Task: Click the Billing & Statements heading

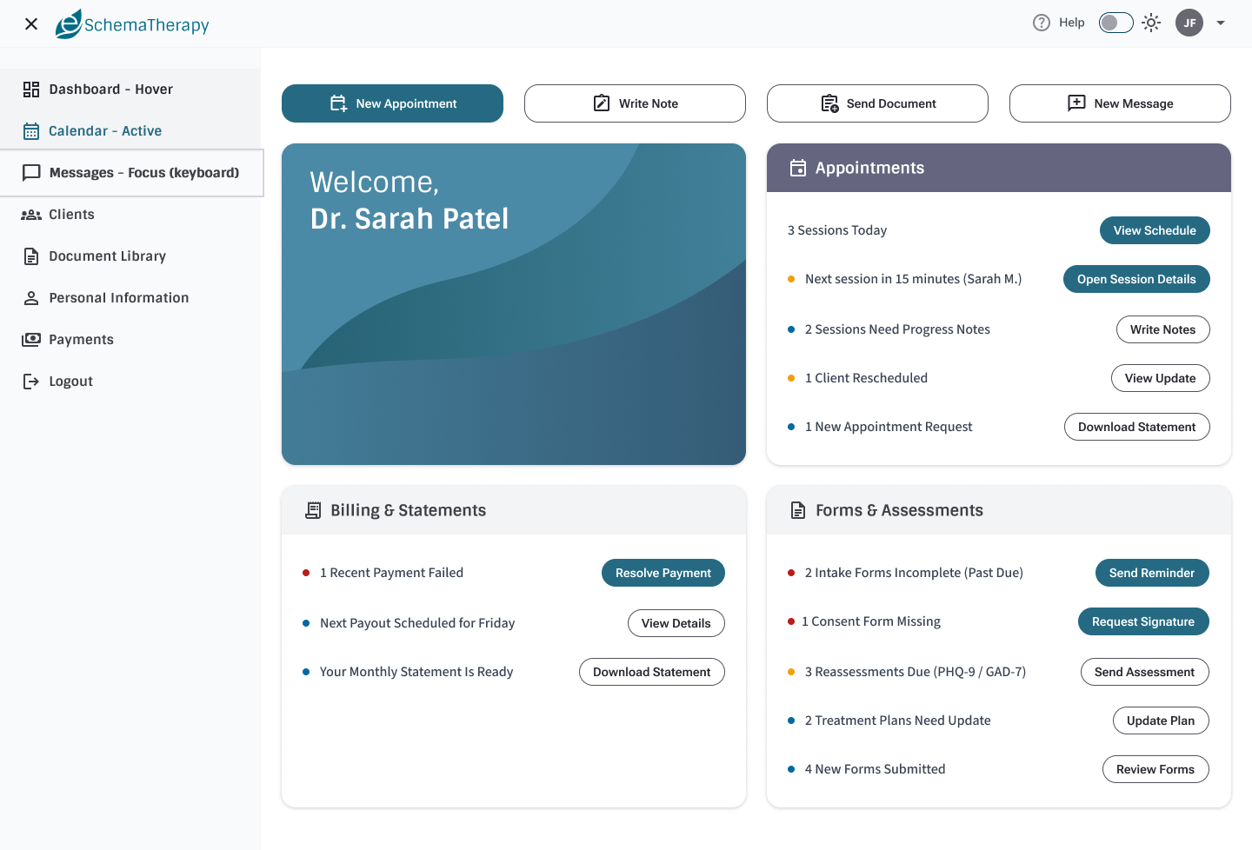Action: 408,510
